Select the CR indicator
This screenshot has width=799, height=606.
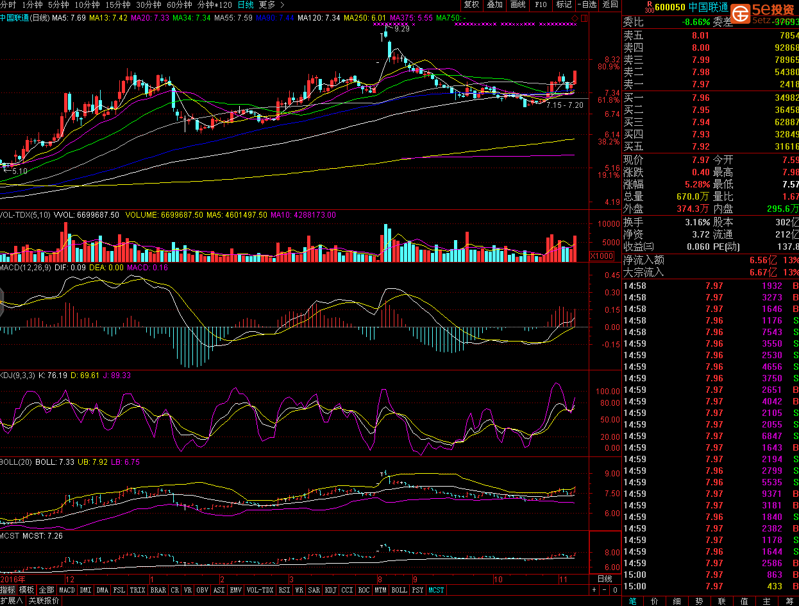coord(175,590)
